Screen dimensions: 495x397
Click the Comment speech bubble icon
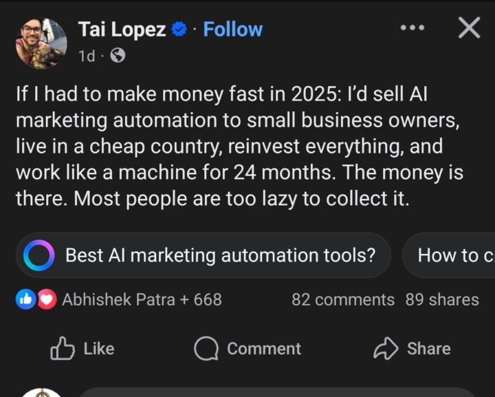[206, 349]
